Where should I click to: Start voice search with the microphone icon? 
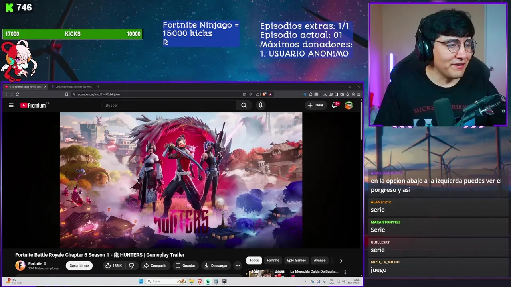261,105
